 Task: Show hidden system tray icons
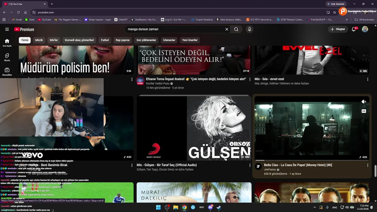tap(315, 208)
